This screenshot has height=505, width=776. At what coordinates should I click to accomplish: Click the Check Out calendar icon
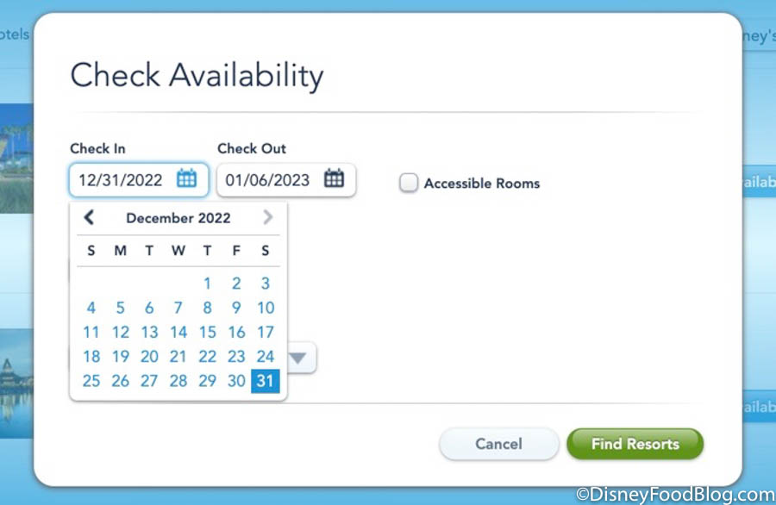[334, 179]
